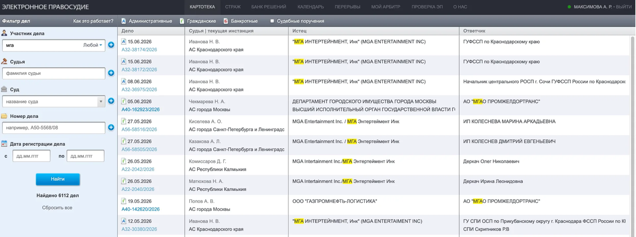Click the название суда input field

tap(49, 101)
